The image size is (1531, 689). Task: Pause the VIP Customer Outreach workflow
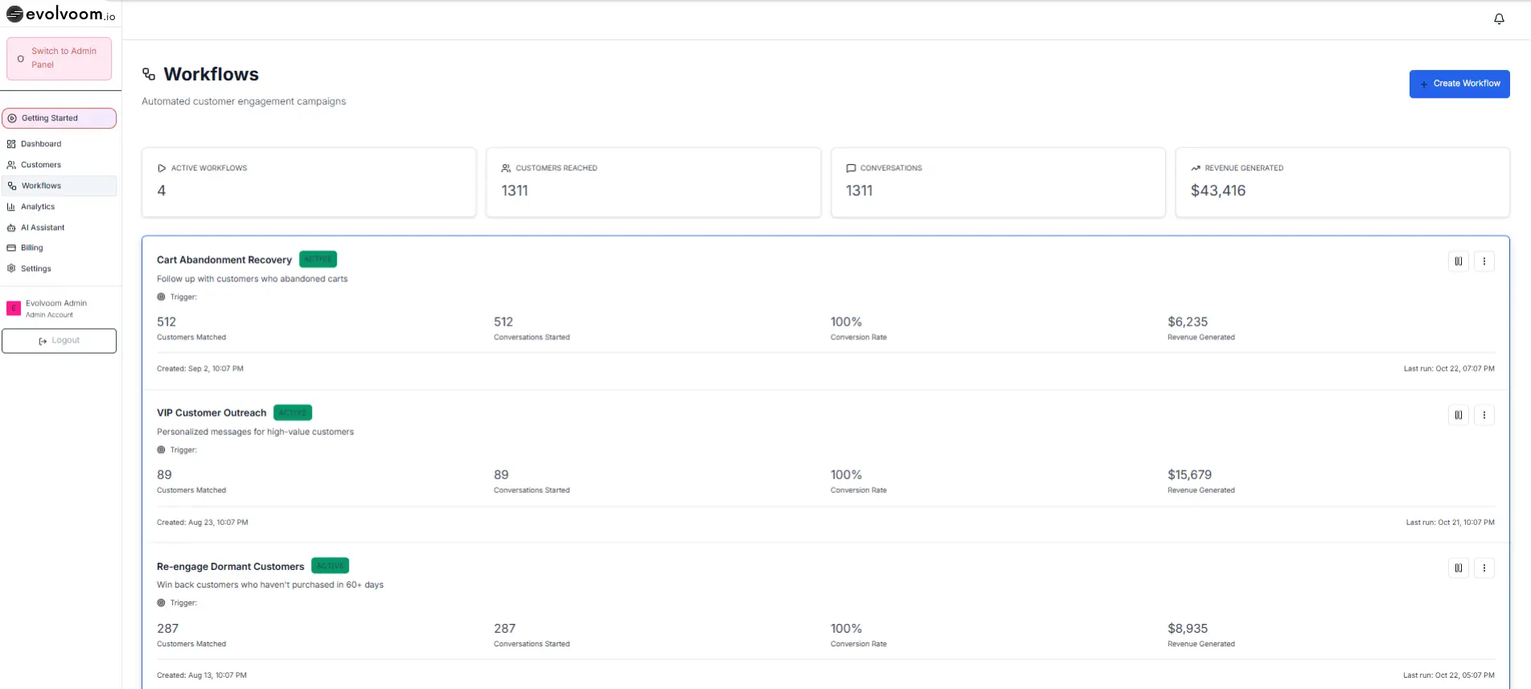tap(1459, 415)
